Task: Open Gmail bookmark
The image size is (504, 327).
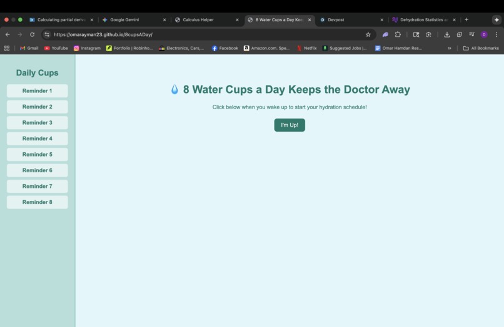Action: 29,48
